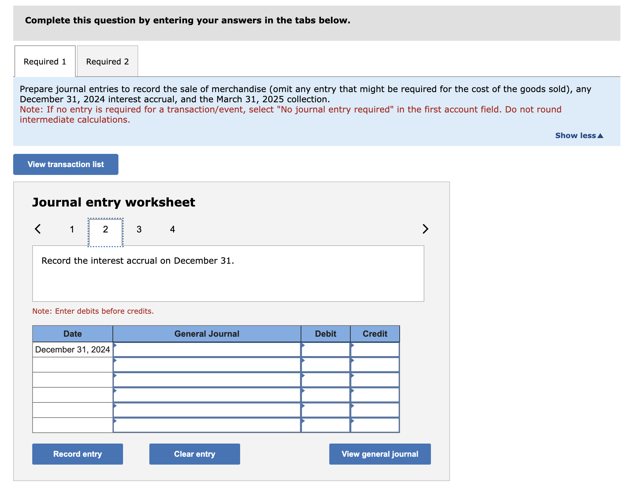
Task: Click the December 31, 2024 date cell
Action: tap(73, 350)
